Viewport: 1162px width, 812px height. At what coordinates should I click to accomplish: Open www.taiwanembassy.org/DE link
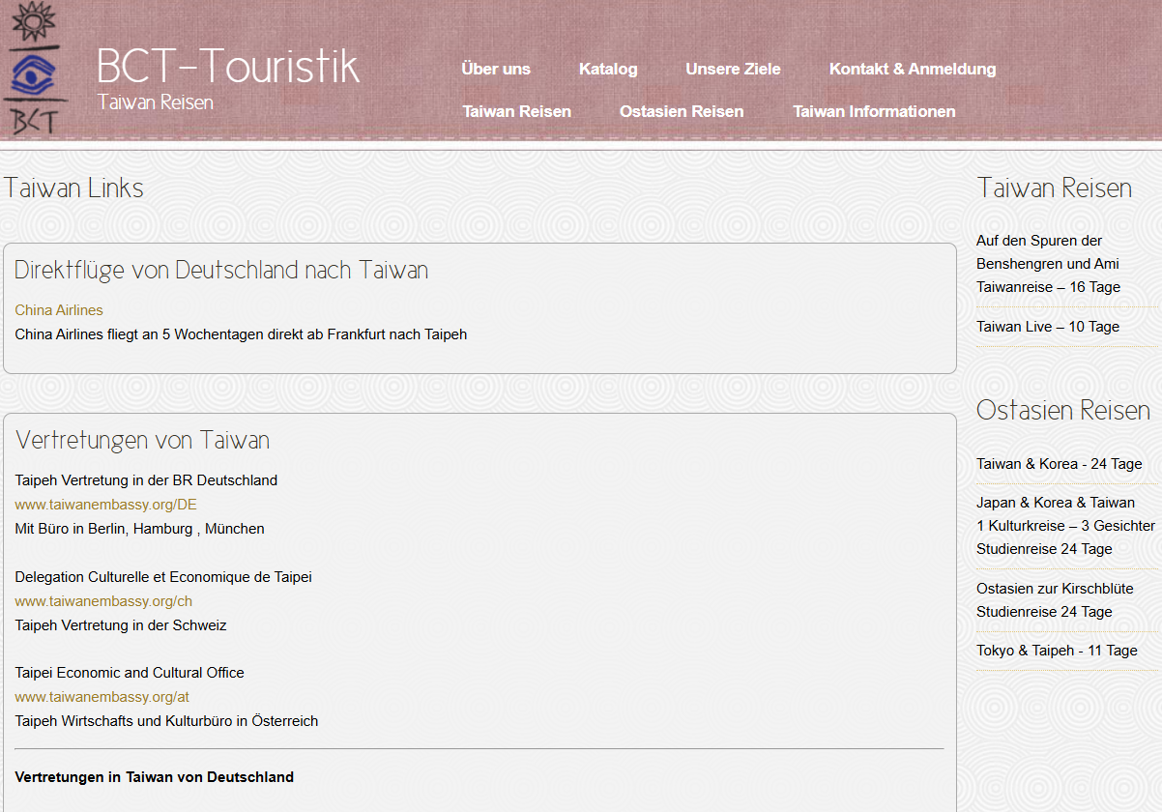(x=105, y=505)
